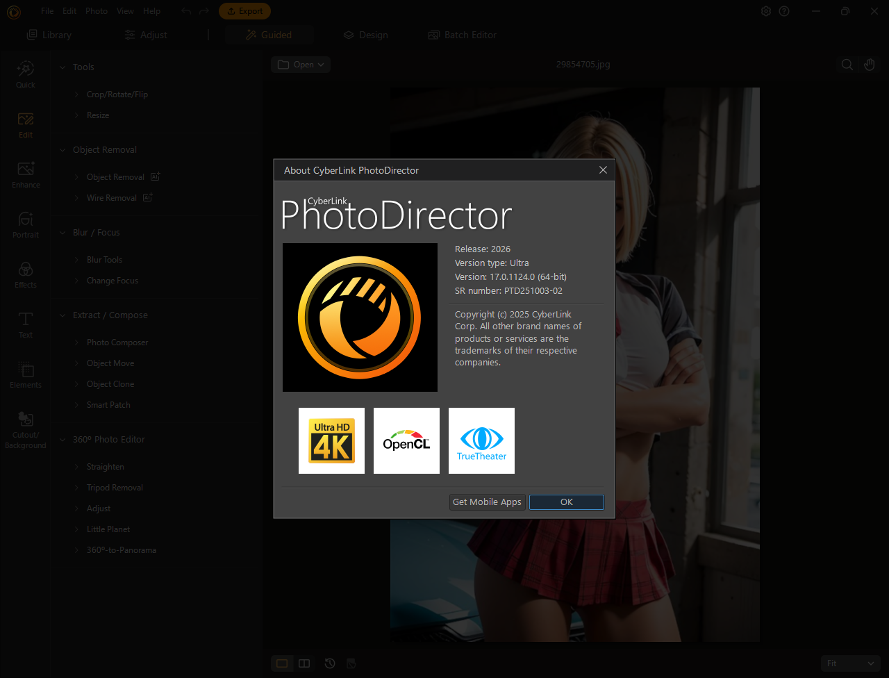Select Adjust under 360° Photo Editor
The height and width of the screenshot is (678, 889).
[99, 508]
